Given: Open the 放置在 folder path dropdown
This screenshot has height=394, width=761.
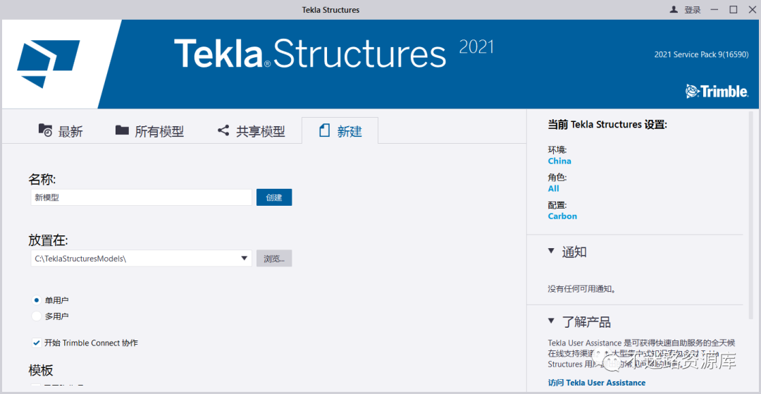Looking at the screenshot, I should pyautogui.click(x=245, y=258).
